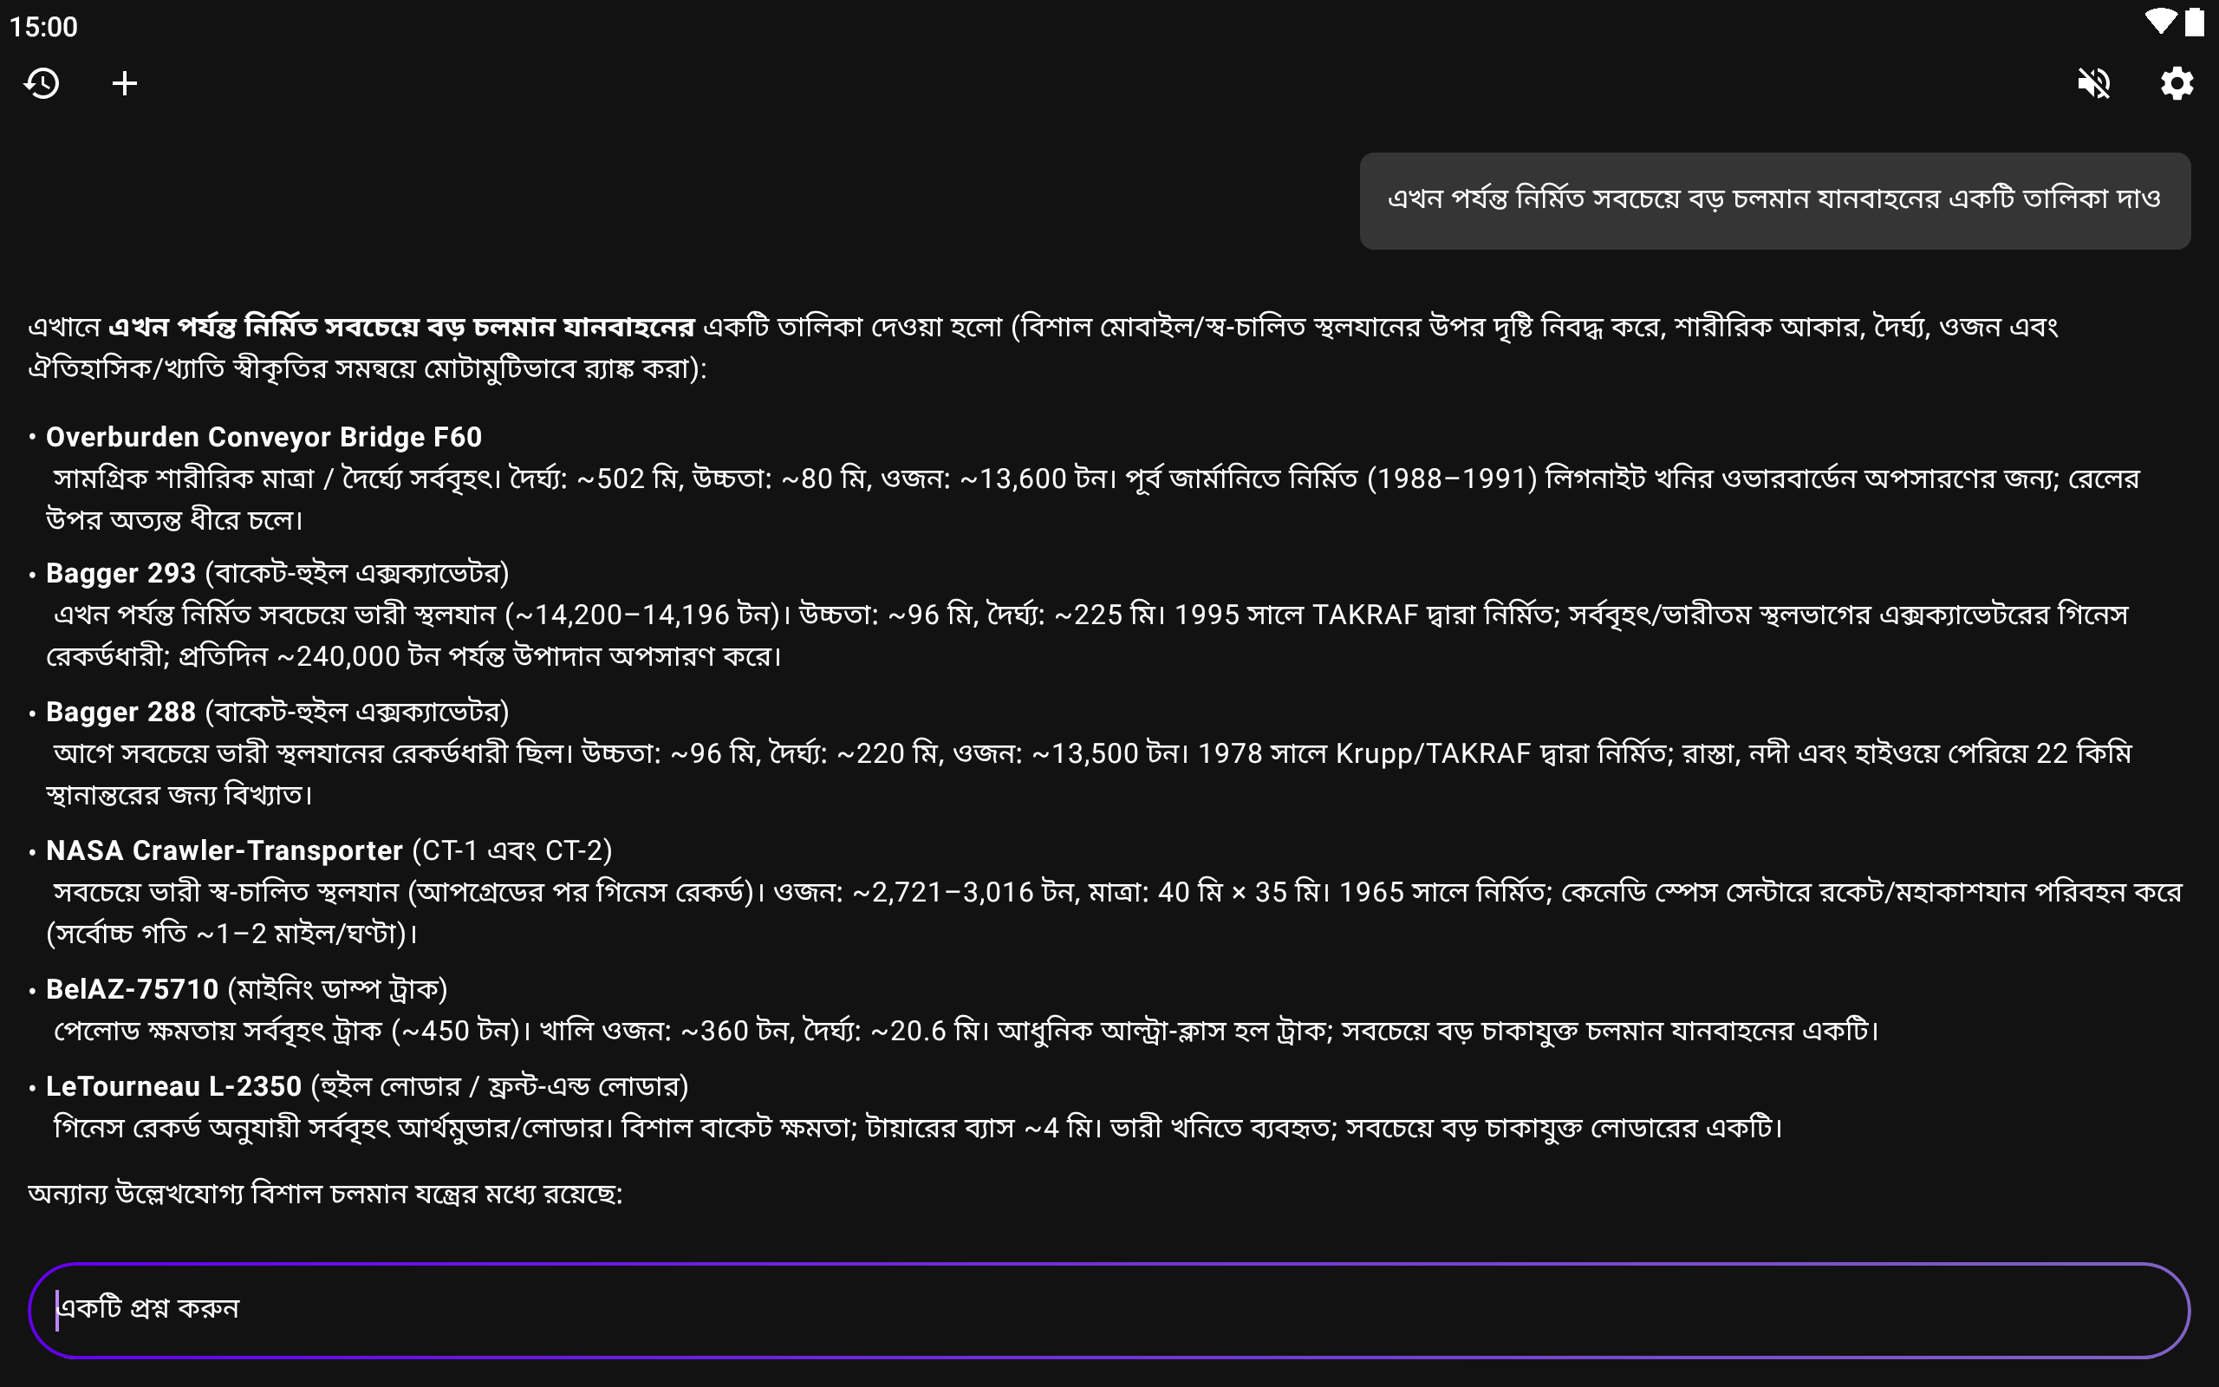Click the ask a question input field
Image resolution: width=2219 pixels, height=1387 pixels.
pos(1108,1309)
